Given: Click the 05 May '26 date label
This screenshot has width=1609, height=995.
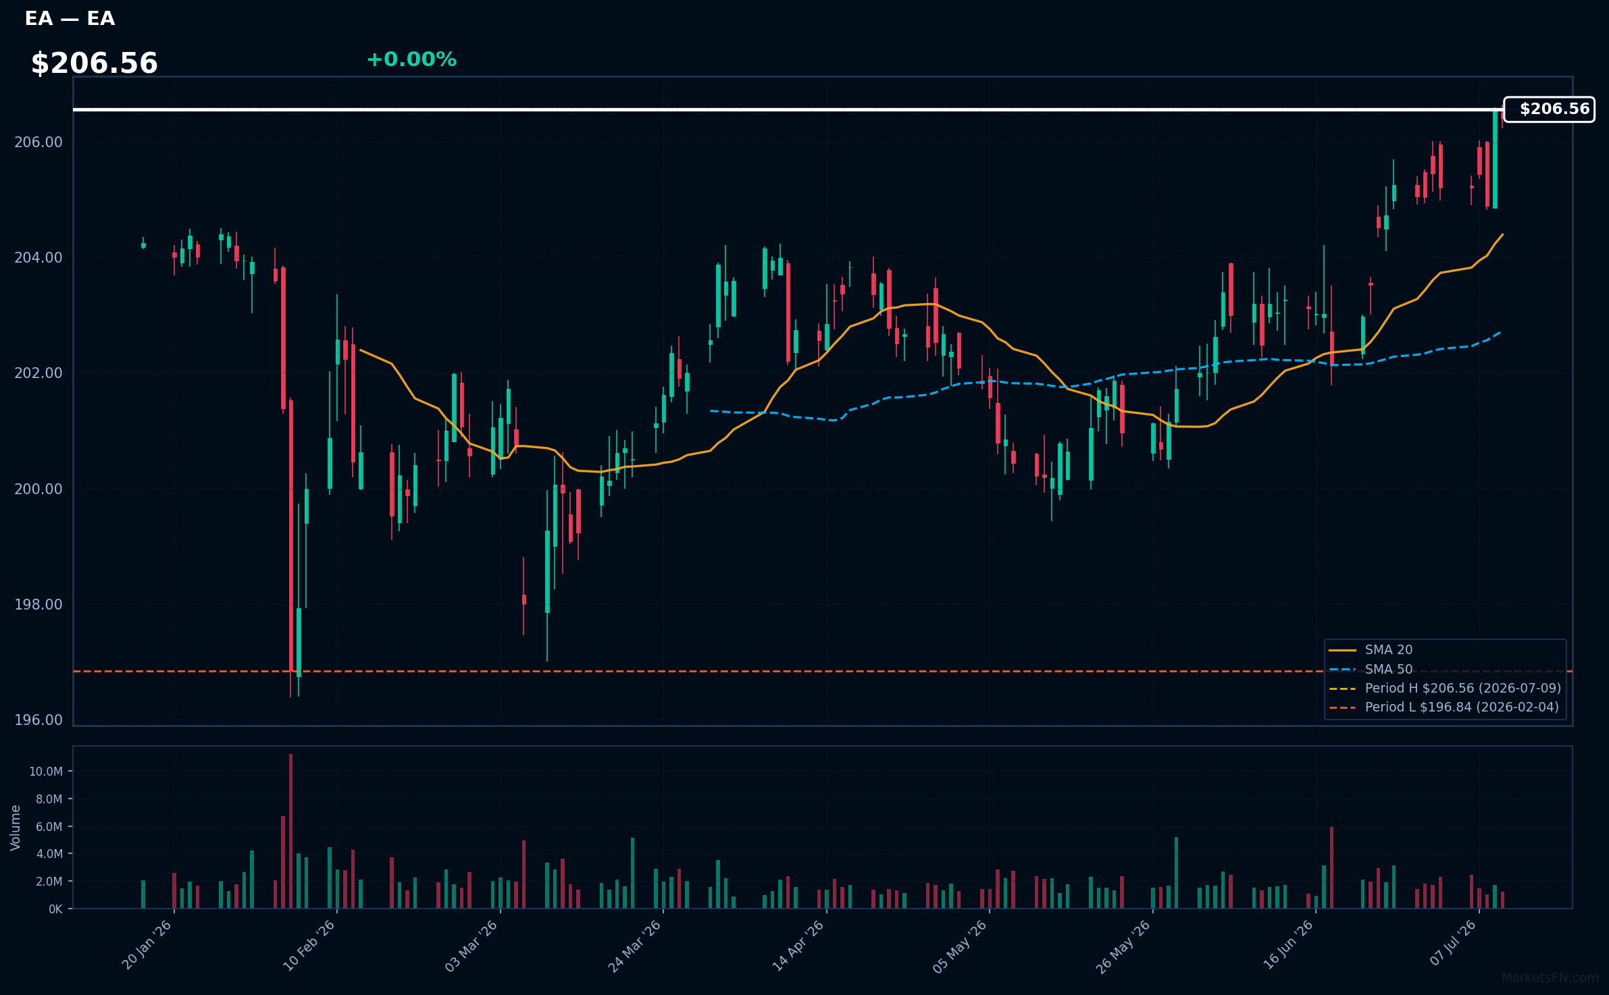Looking at the screenshot, I should (x=961, y=945).
